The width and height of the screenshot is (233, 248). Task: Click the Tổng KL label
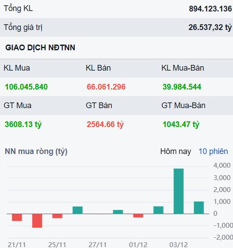[x=18, y=8]
